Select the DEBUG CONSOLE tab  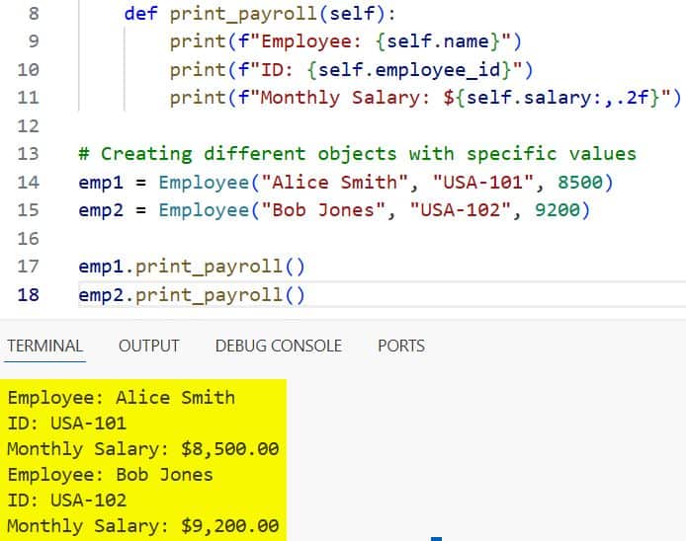coord(278,346)
